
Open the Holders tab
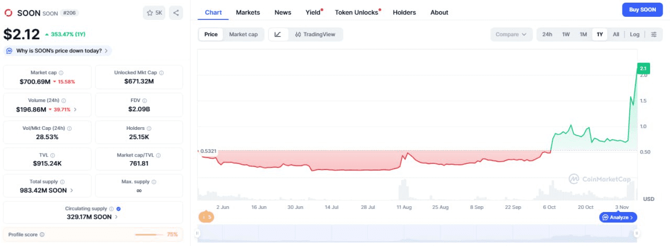pyautogui.click(x=404, y=13)
